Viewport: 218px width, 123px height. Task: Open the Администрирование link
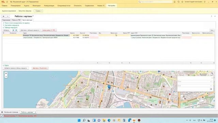(x=9, y=11)
